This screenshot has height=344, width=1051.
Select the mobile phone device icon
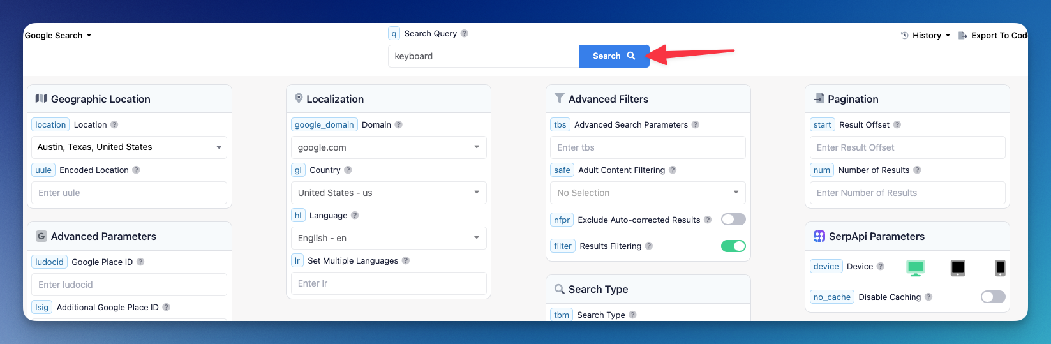(1000, 268)
